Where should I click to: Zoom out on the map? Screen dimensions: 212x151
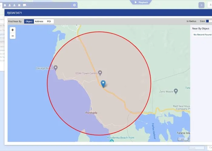[12, 36]
